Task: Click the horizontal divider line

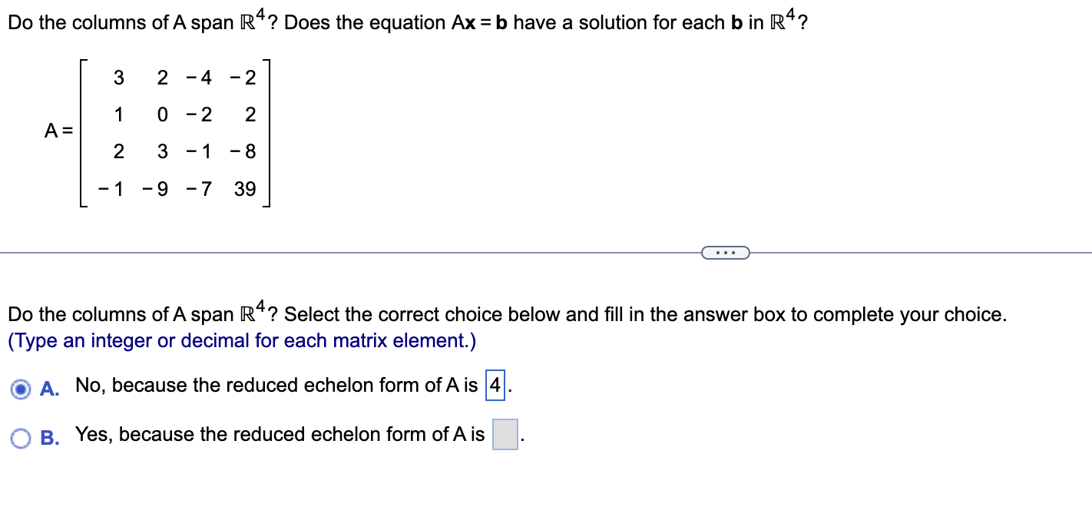Action: click(x=346, y=252)
